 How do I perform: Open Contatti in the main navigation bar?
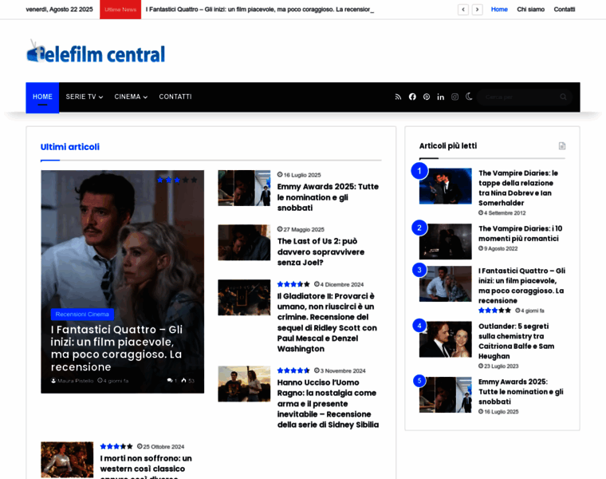click(x=175, y=97)
